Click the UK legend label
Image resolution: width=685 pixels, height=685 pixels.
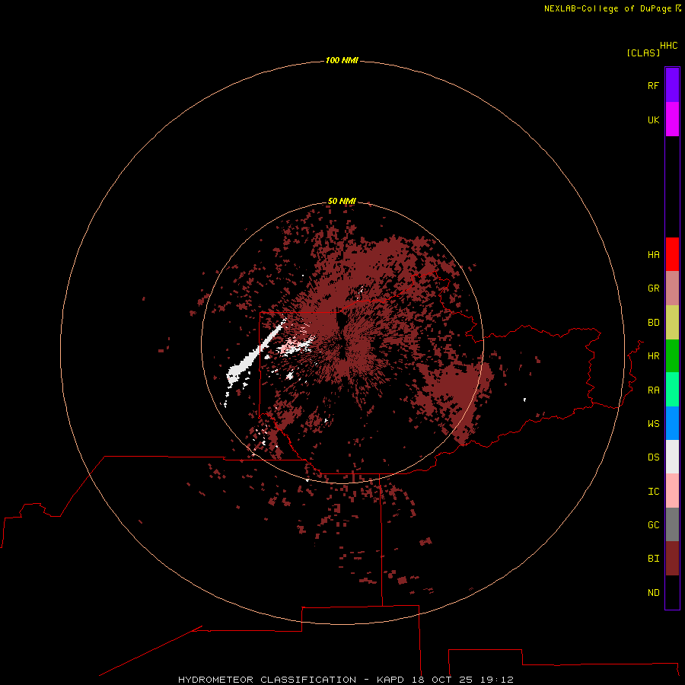click(653, 119)
